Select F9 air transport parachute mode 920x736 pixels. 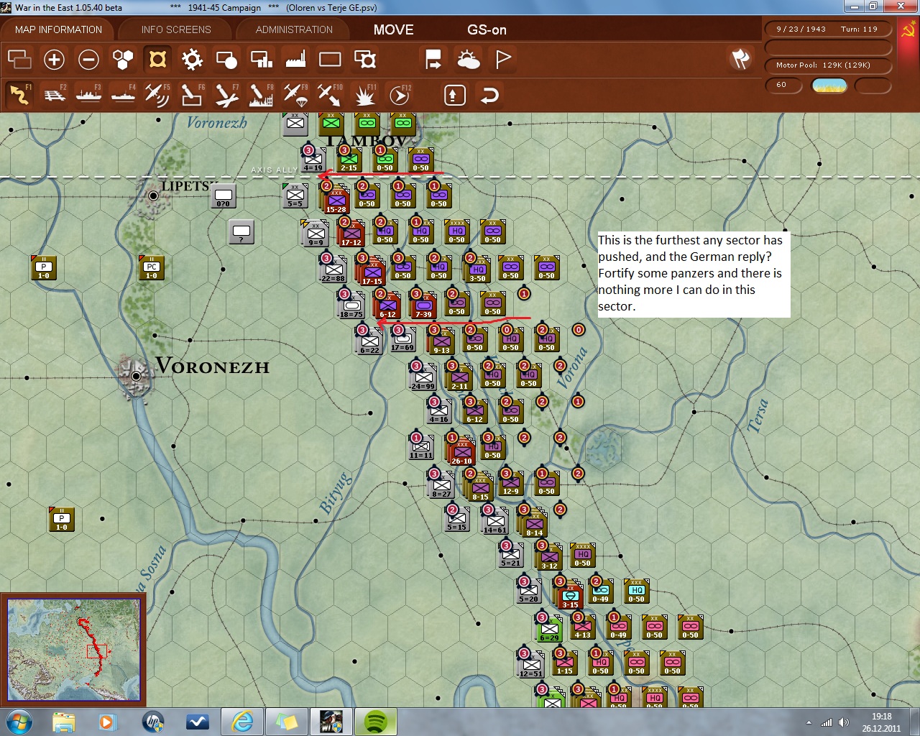[295, 94]
